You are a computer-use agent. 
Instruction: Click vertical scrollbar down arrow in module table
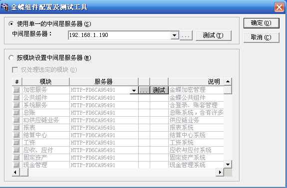point(228,164)
